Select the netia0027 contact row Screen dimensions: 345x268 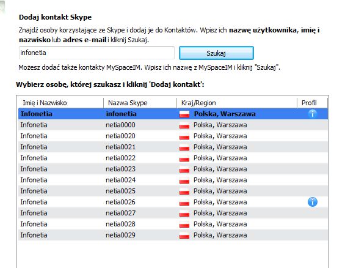tap(173, 213)
